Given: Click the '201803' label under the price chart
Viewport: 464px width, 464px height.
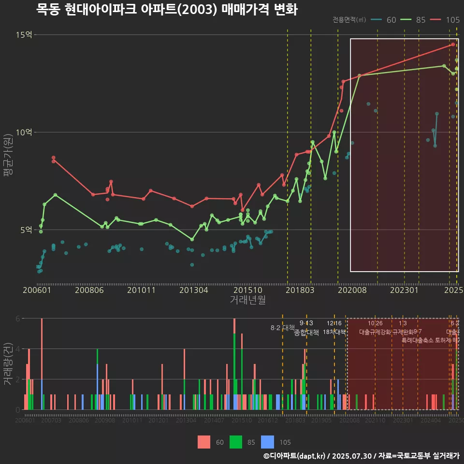Looking at the screenshot, I should [x=300, y=290].
